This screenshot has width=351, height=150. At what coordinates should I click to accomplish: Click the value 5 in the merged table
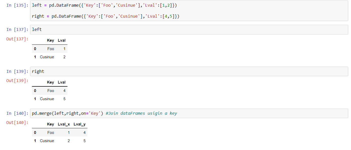(84, 141)
